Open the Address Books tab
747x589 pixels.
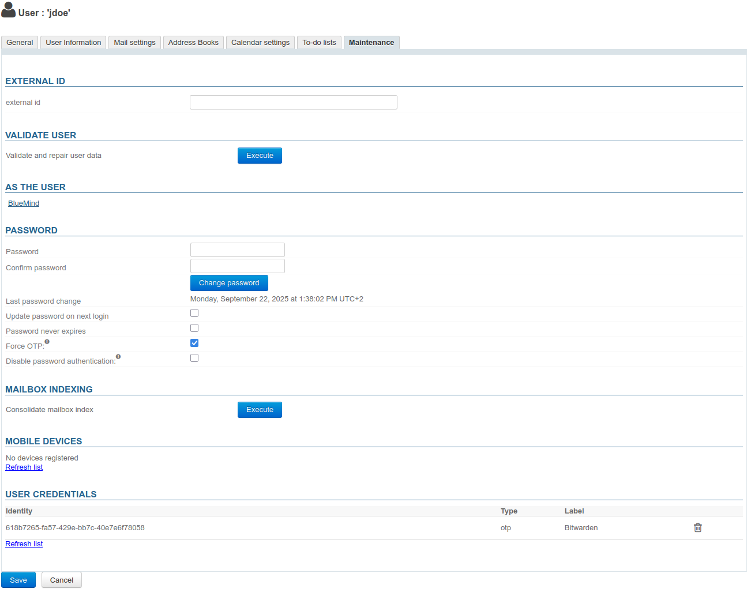pyautogui.click(x=193, y=43)
